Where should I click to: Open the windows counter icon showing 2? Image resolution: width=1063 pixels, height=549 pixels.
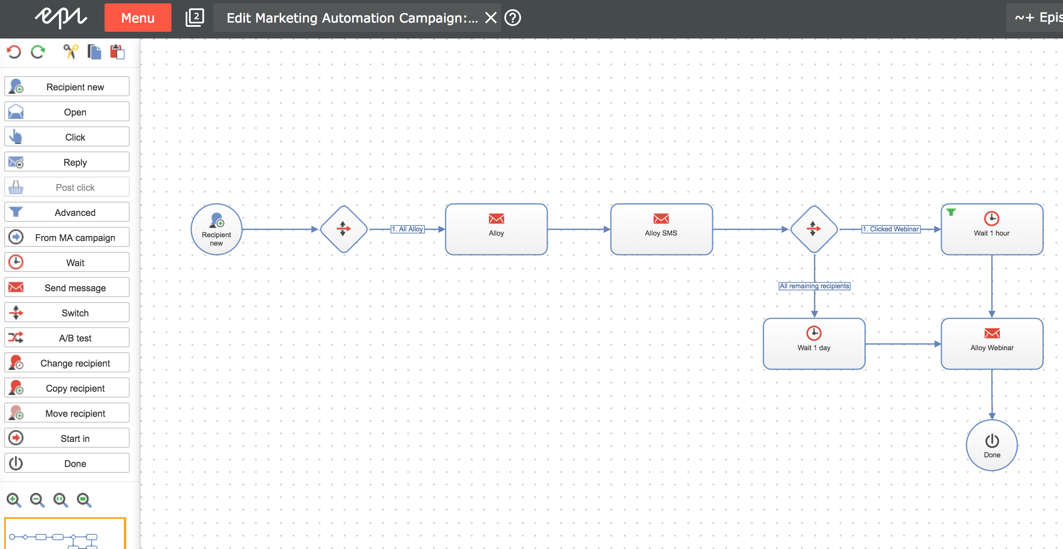click(x=195, y=18)
